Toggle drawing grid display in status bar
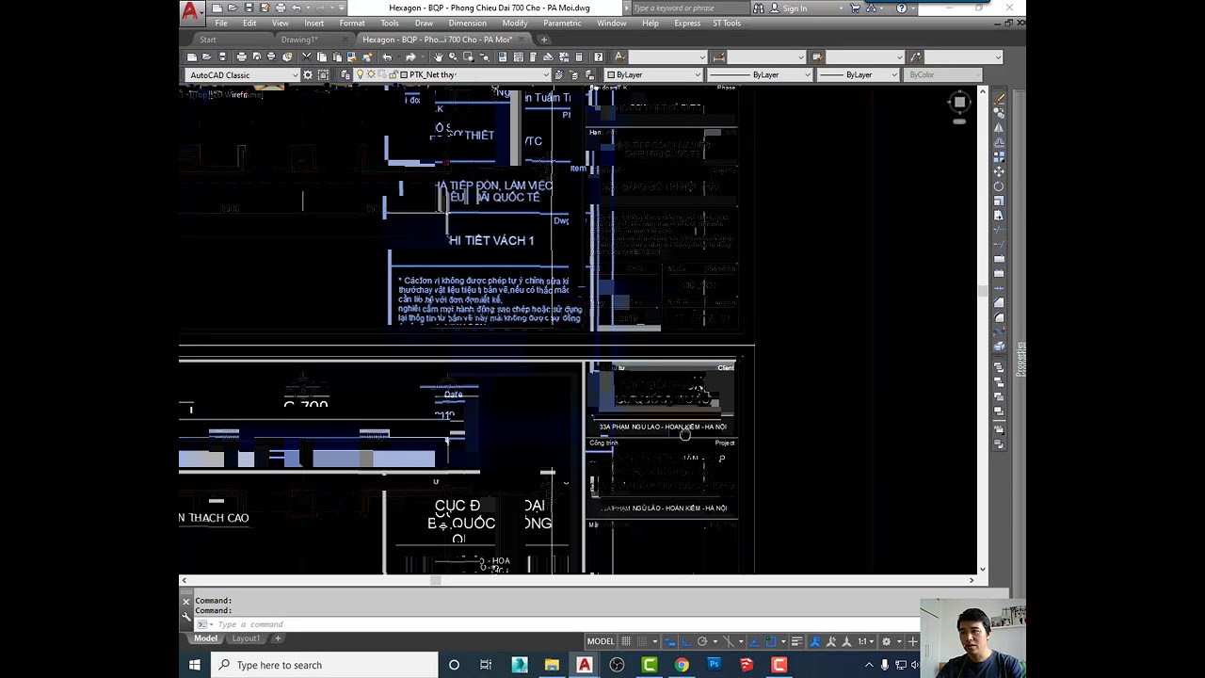This screenshot has height=678, width=1205. 626,641
